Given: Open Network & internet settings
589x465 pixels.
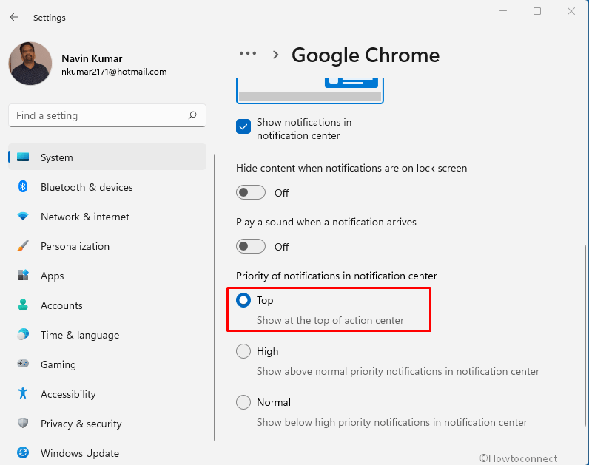Looking at the screenshot, I should (85, 217).
